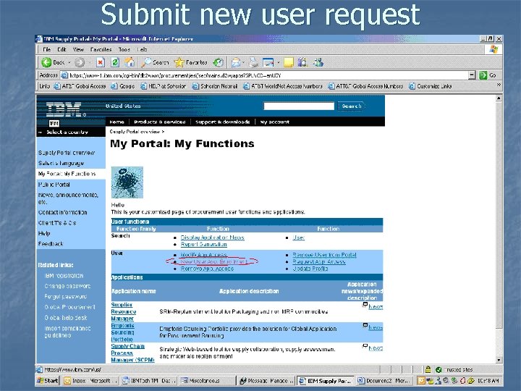Open Products & services navigation tab
The height and width of the screenshot is (391, 521).
[160, 122]
